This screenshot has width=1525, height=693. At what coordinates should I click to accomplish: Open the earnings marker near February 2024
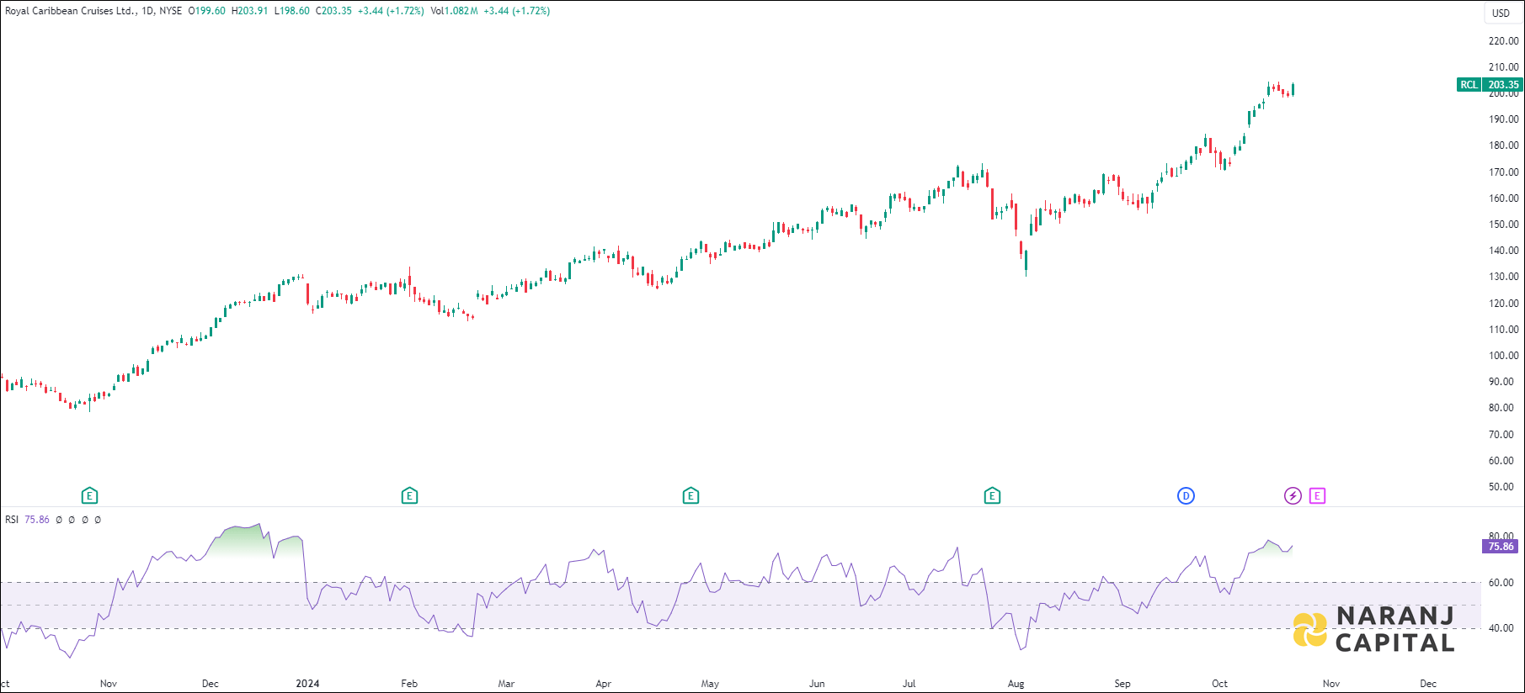click(x=409, y=496)
